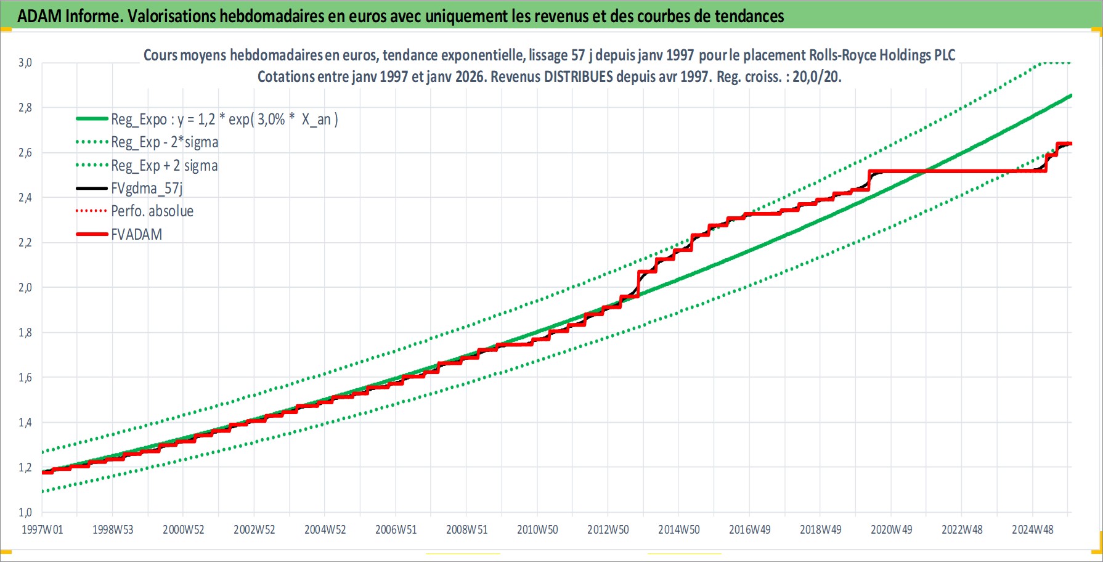Click the solid green line swatch for Reg_Expo
Viewport: 1103px width, 562px height.
pos(92,119)
